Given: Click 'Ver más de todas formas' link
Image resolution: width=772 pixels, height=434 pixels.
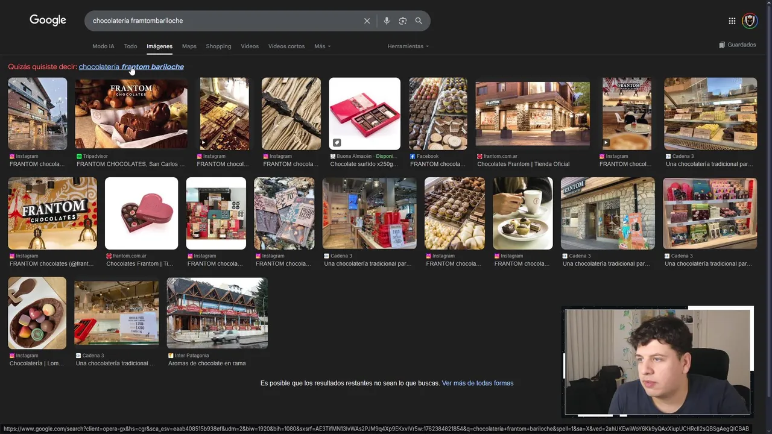Looking at the screenshot, I should [478, 383].
